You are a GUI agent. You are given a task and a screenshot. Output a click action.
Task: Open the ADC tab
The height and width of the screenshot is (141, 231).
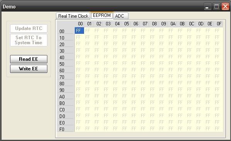(x=121, y=16)
